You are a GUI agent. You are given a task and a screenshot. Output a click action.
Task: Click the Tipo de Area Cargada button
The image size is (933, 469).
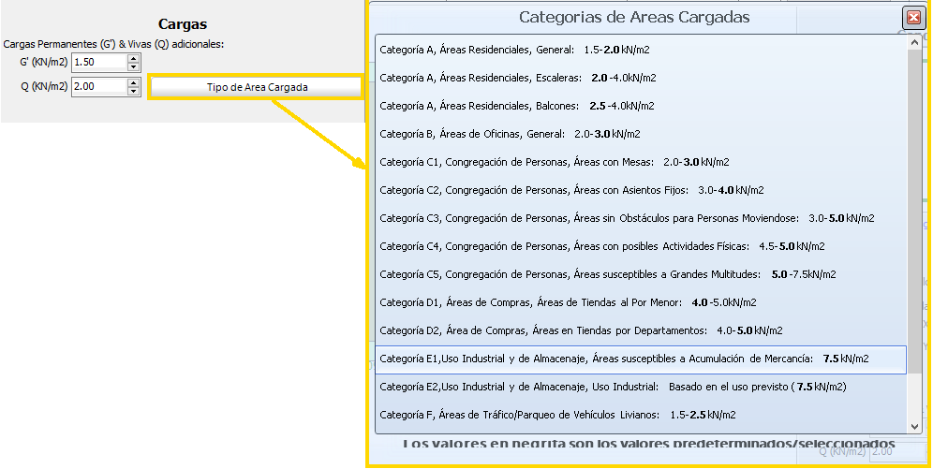pyautogui.click(x=256, y=87)
